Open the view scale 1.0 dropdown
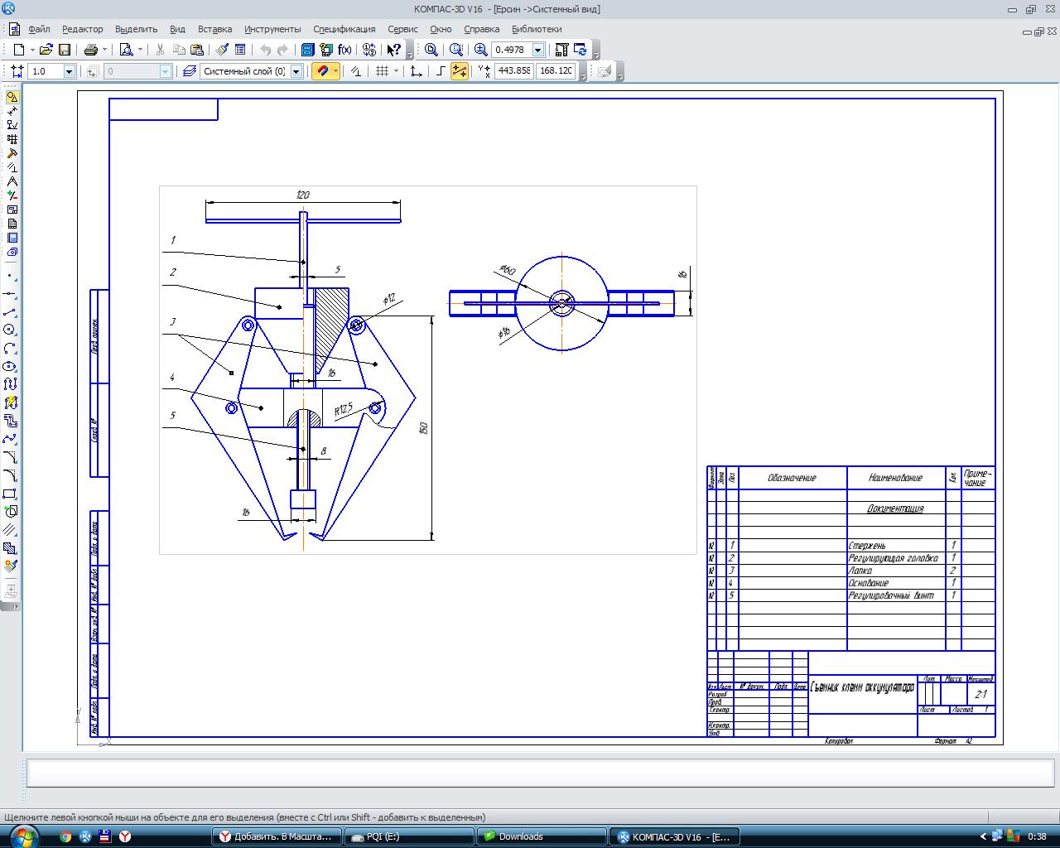Screen dimensions: 1060x848 [x=69, y=71]
